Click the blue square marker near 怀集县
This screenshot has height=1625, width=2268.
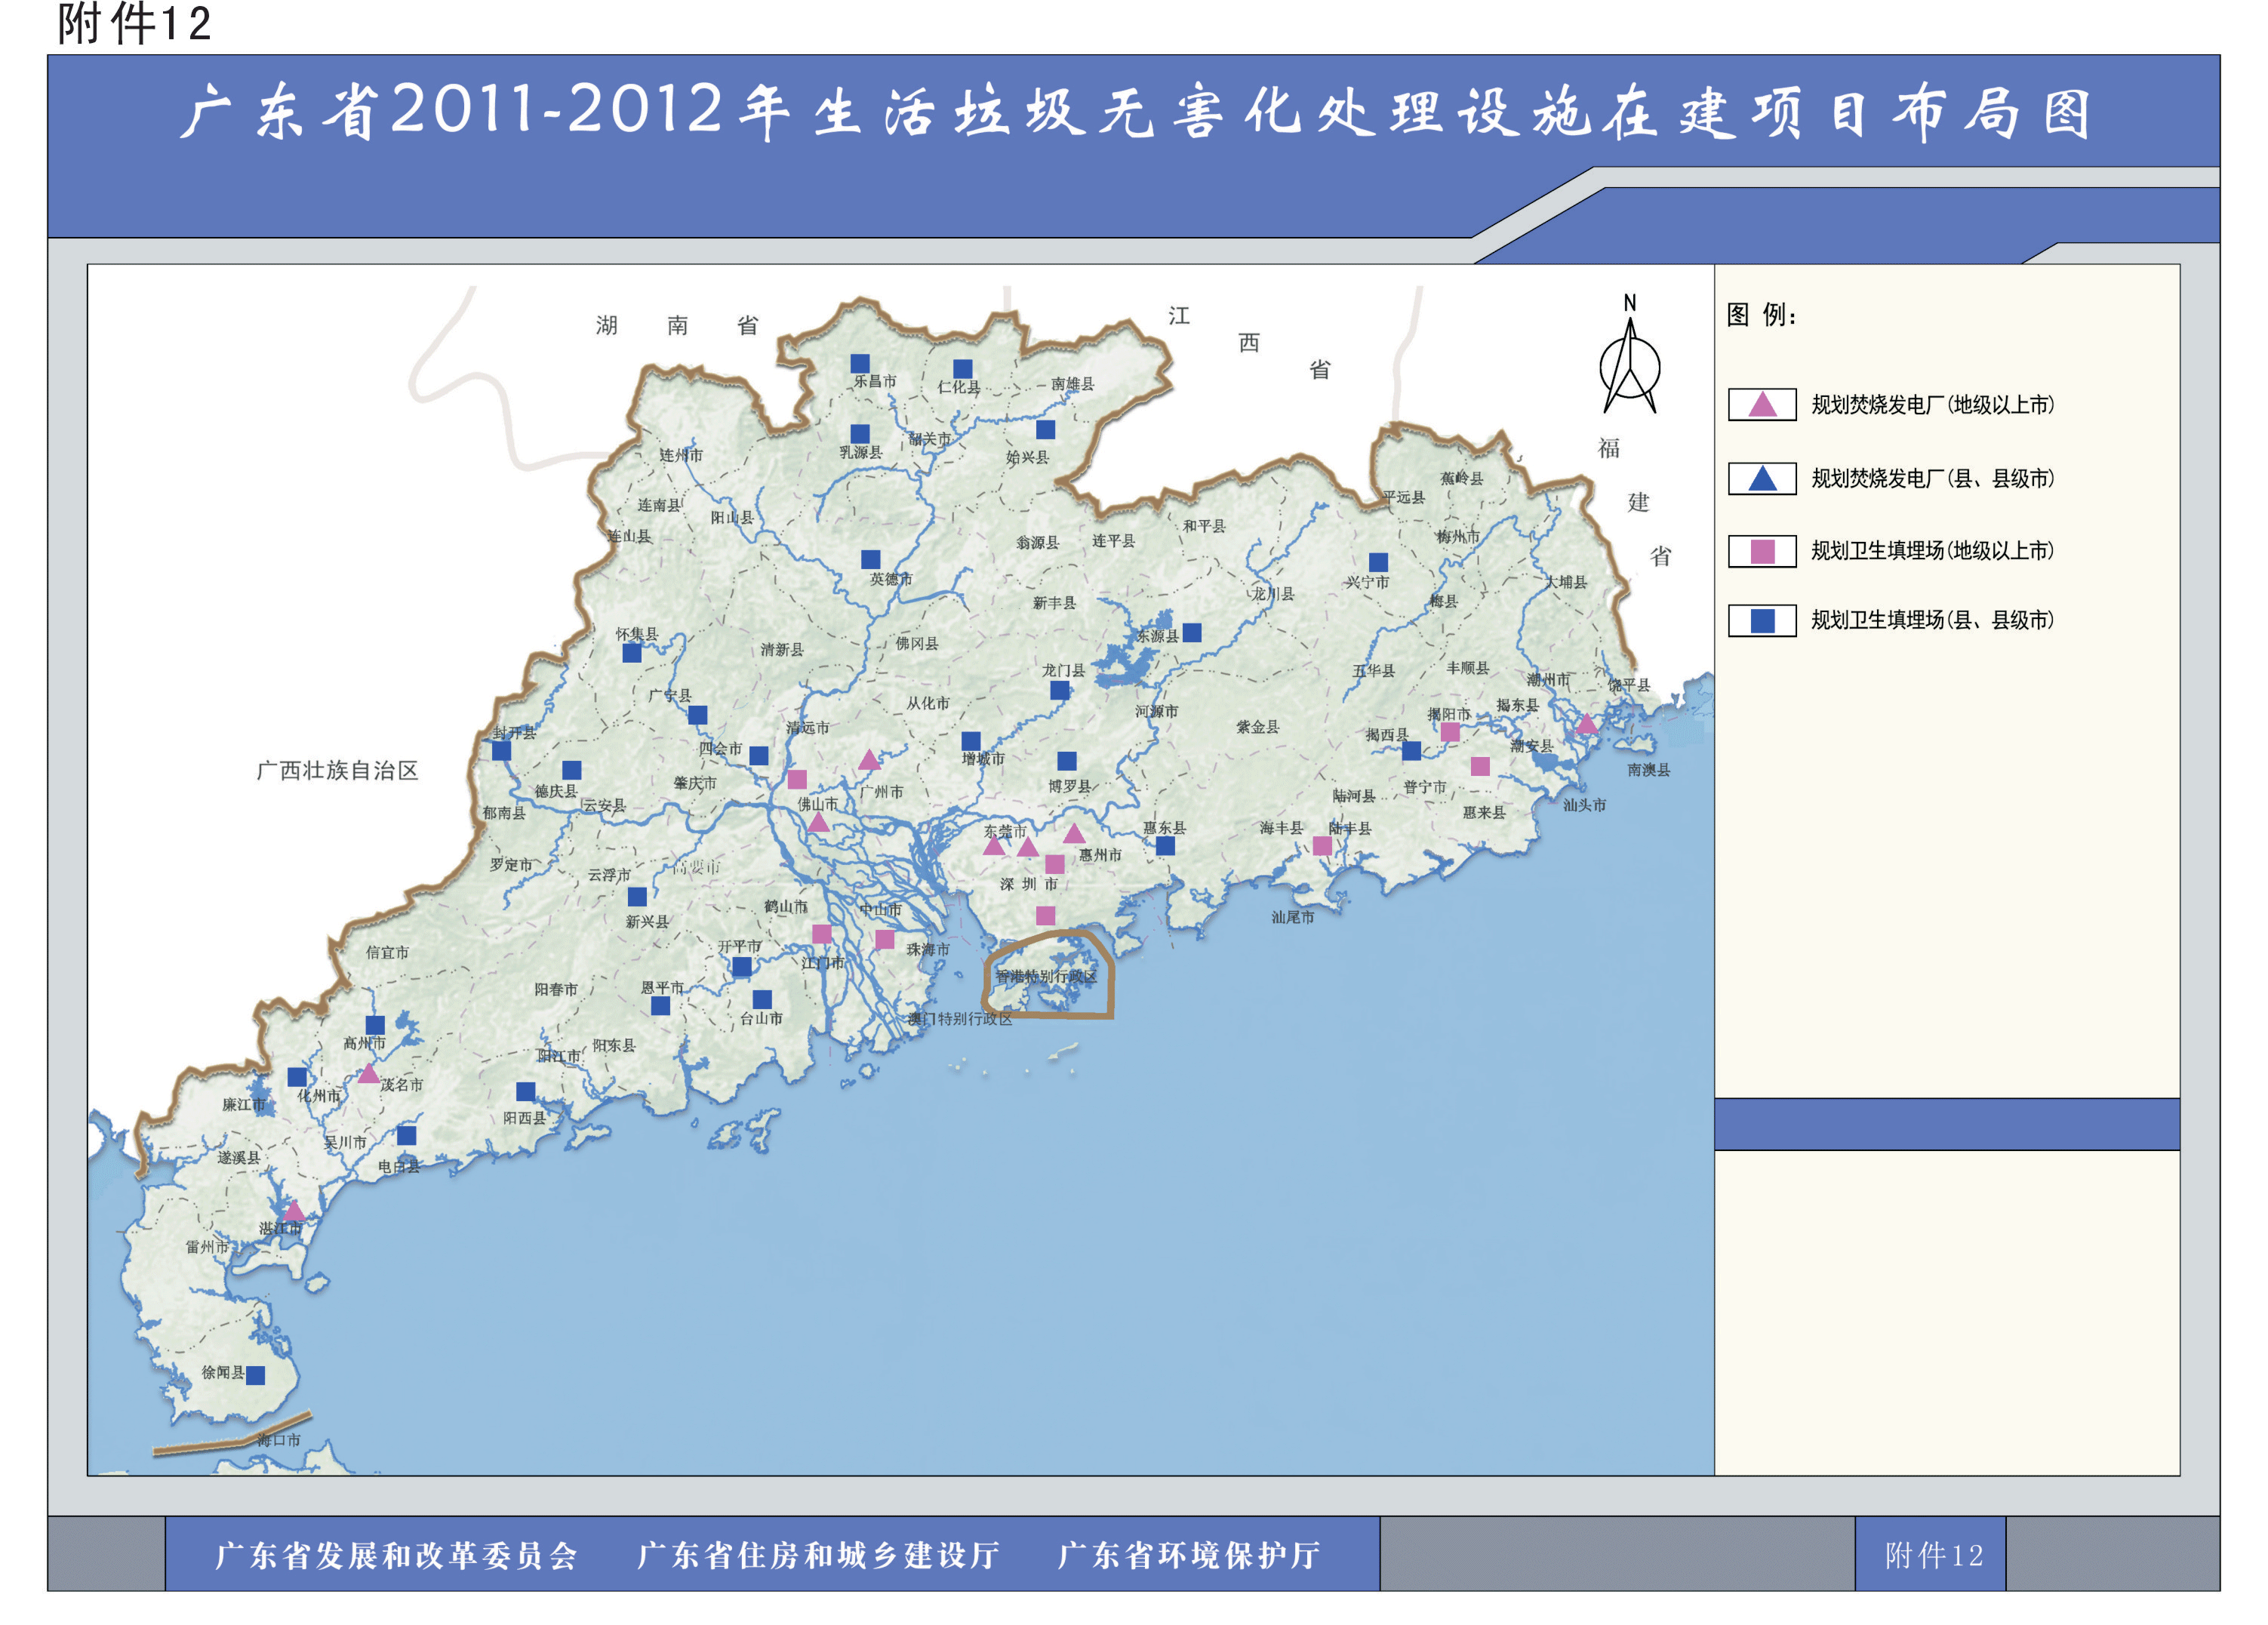(x=632, y=653)
